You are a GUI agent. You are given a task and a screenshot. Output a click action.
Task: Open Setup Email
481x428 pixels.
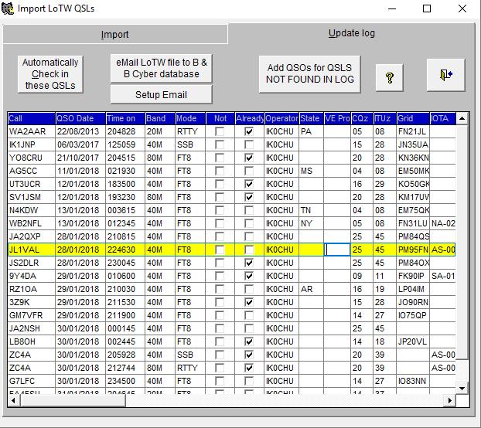162,95
